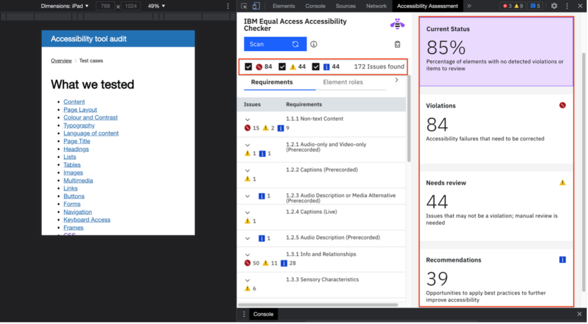Click the info icon in 1.2.3 row
This screenshot has height=324, width=588.
[x=262, y=196]
